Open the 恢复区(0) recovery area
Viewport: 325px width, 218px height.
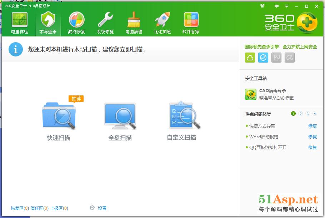point(20,208)
